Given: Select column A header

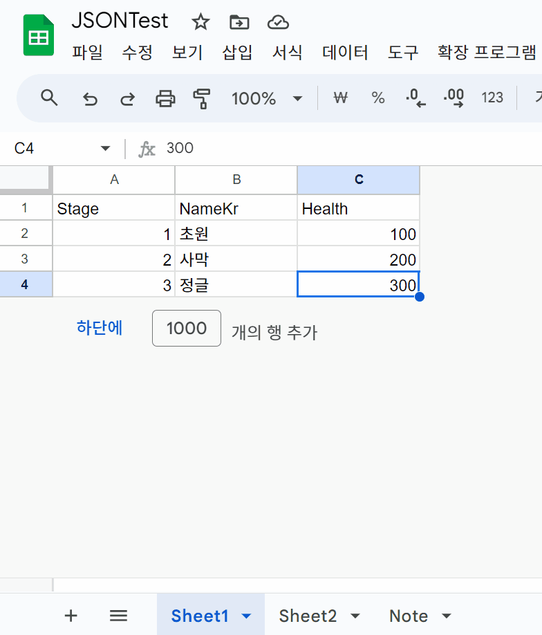Looking at the screenshot, I should pos(114,179).
